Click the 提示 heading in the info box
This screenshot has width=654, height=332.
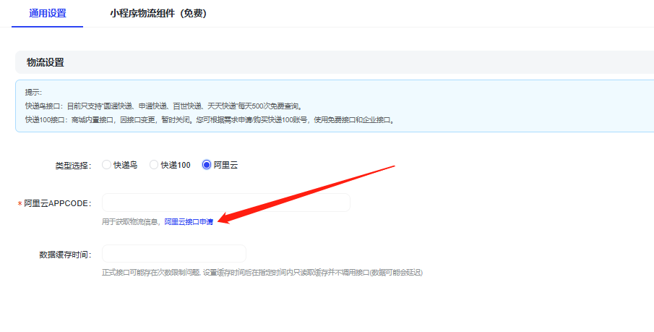click(x=34, y=93)
